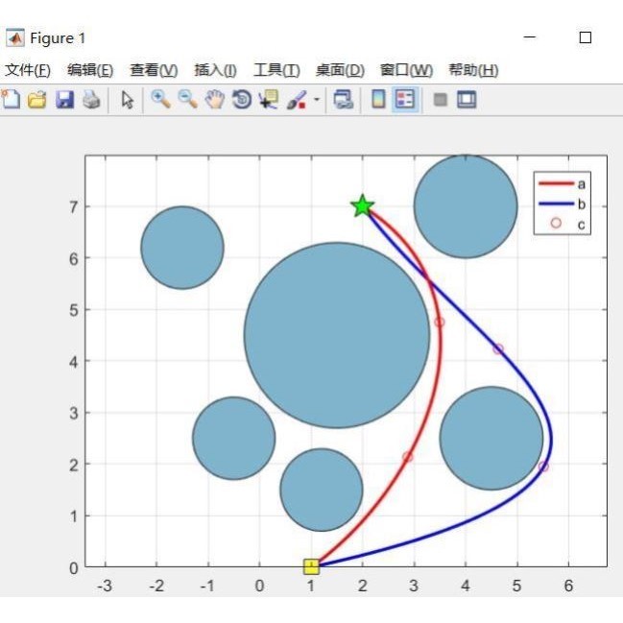Minimize the Figure 1 window
623x623 pixels.
pos(530,37)
